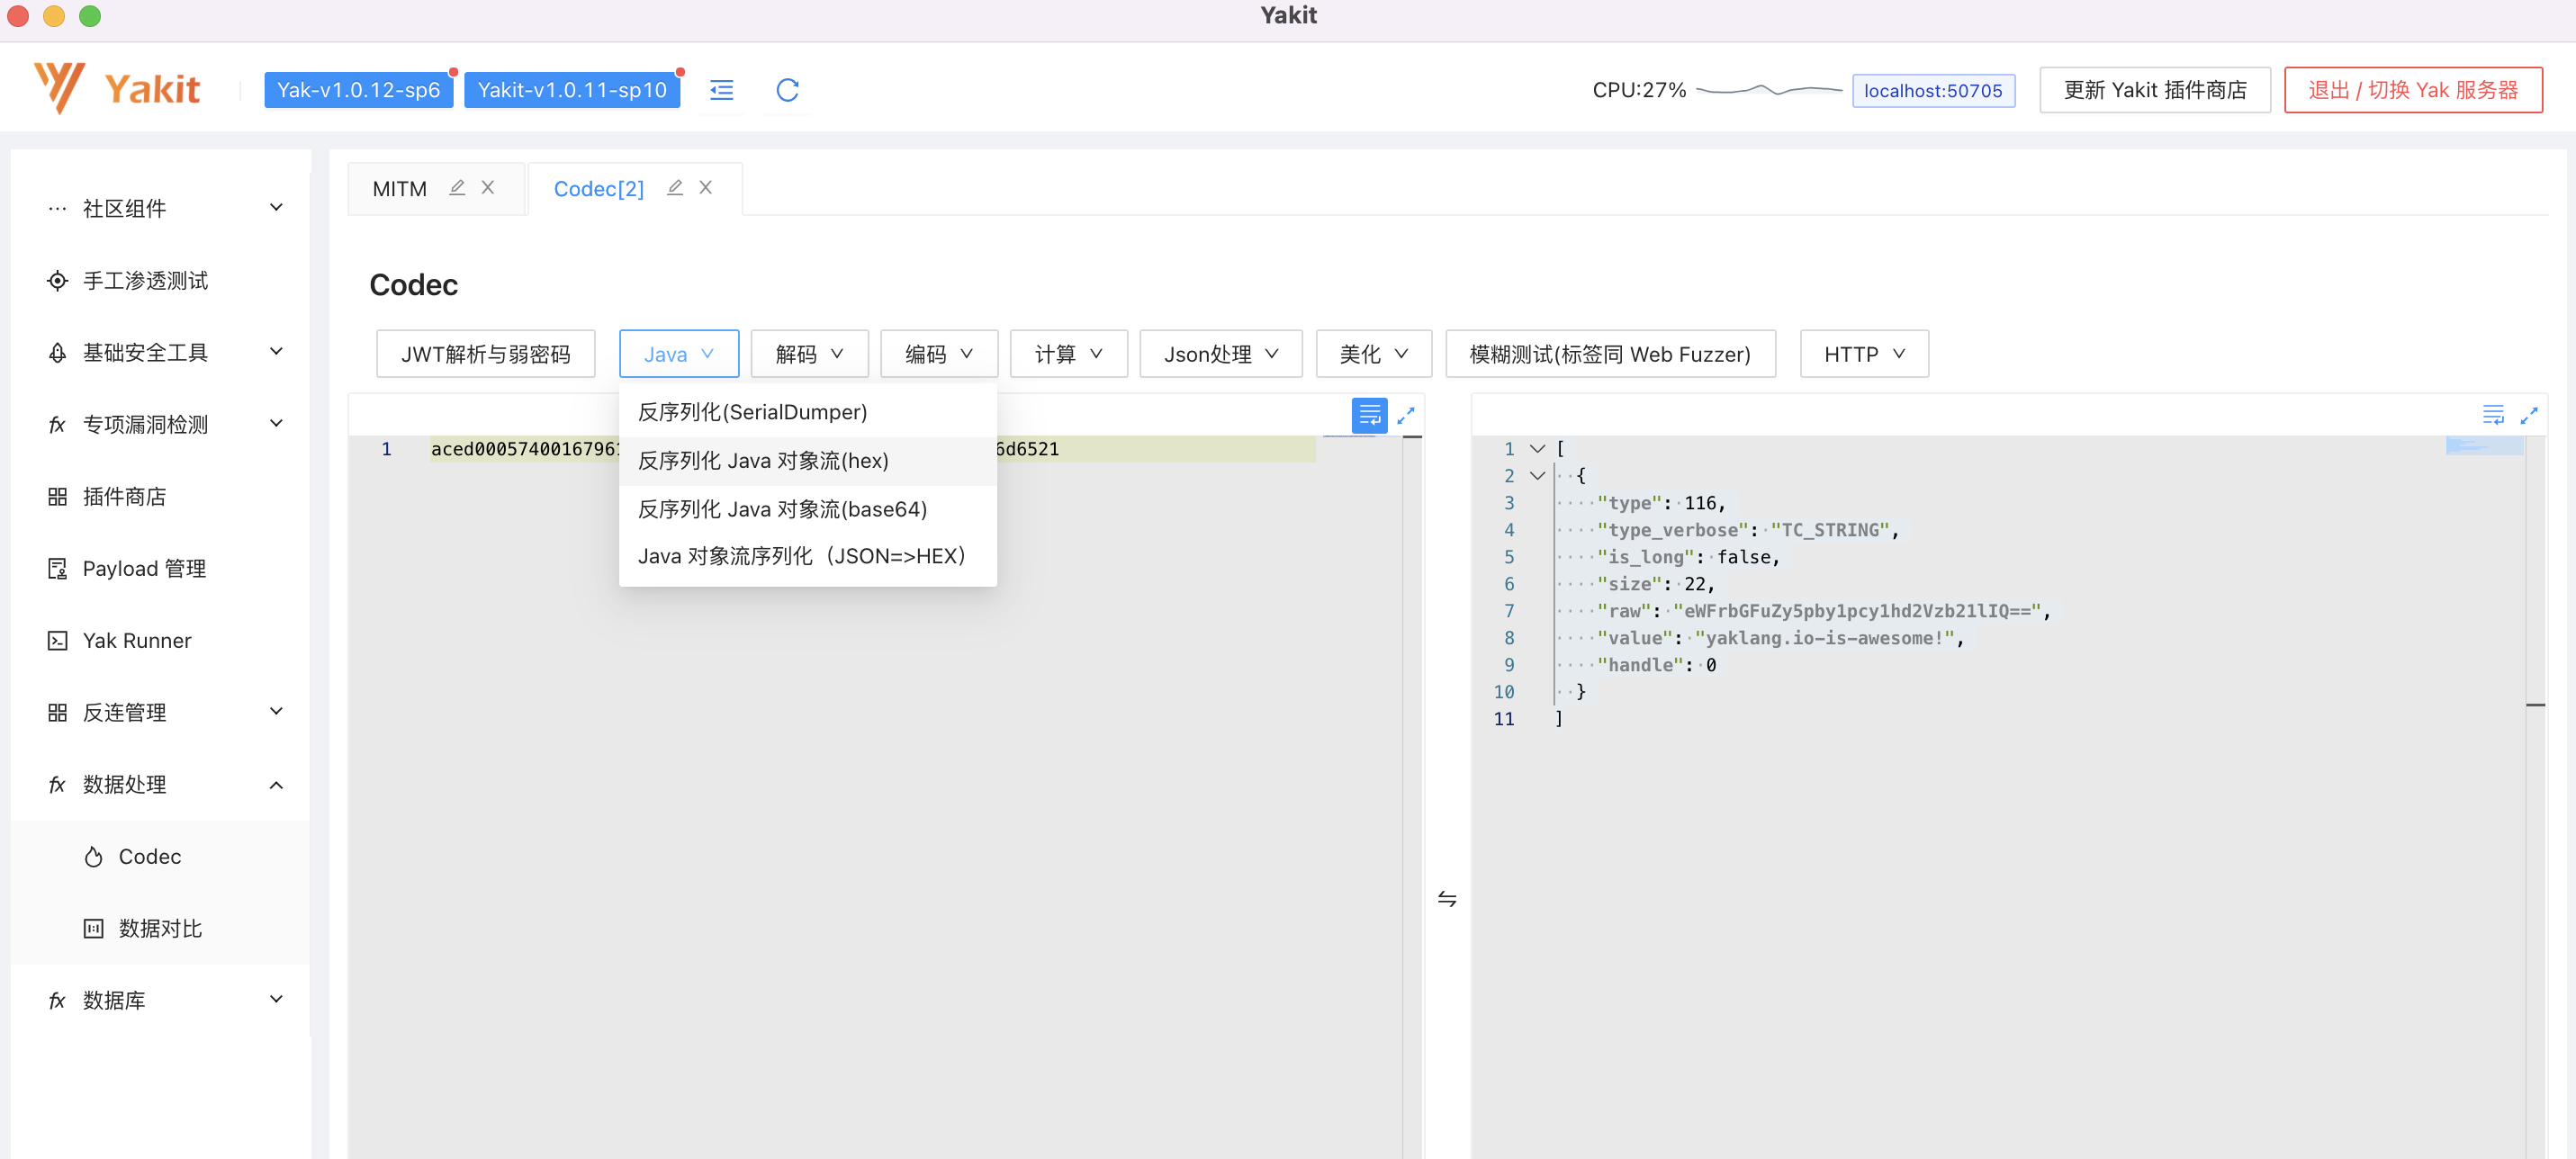Open the Json处理 dropdown
This screenshot has width=2576, height=1159.
(x=1220, y=354)
